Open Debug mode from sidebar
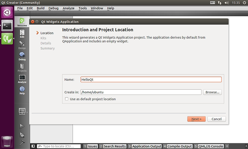The width and height of the screenshot is (248, 149). [22, 56]
